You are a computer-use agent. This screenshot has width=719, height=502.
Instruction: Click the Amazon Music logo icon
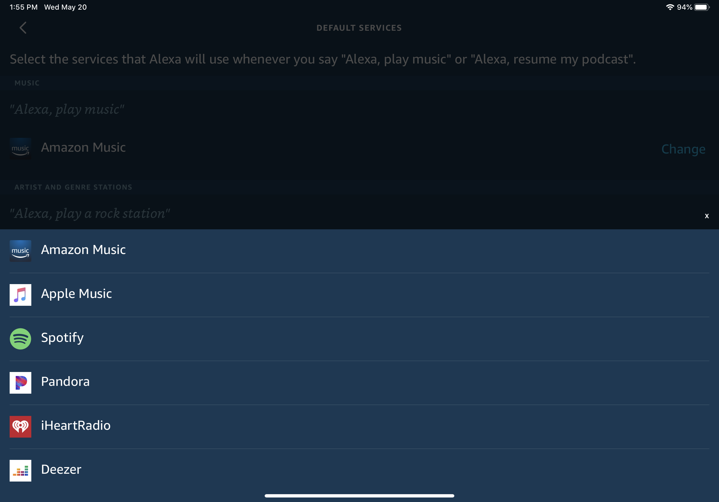[x=21, y=250]
